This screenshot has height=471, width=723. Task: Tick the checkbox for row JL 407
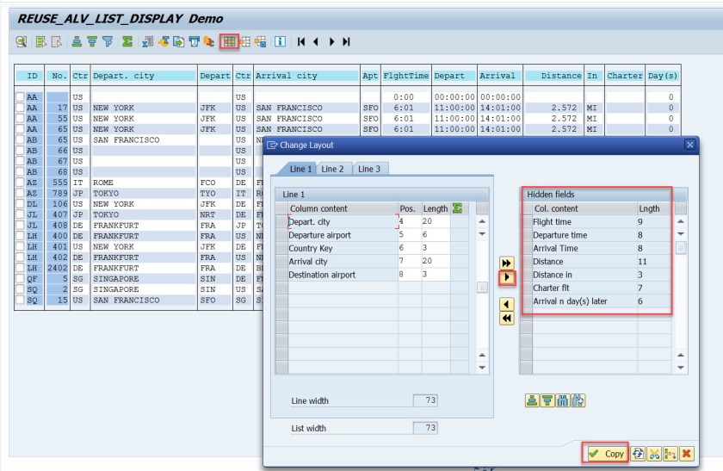[20, 214]
